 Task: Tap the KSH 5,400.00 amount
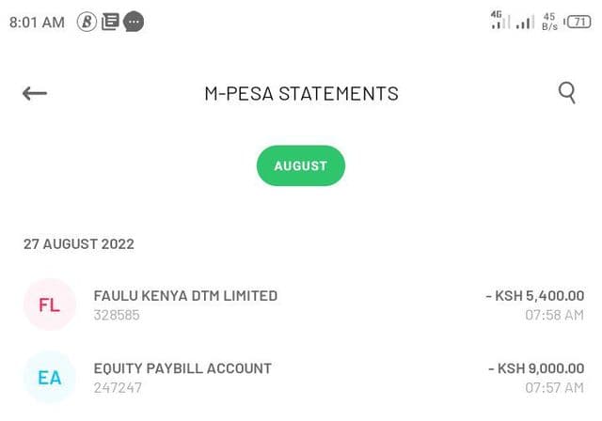534,296
